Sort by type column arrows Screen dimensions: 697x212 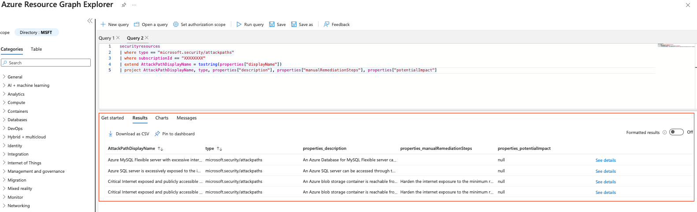pos(219,149)
